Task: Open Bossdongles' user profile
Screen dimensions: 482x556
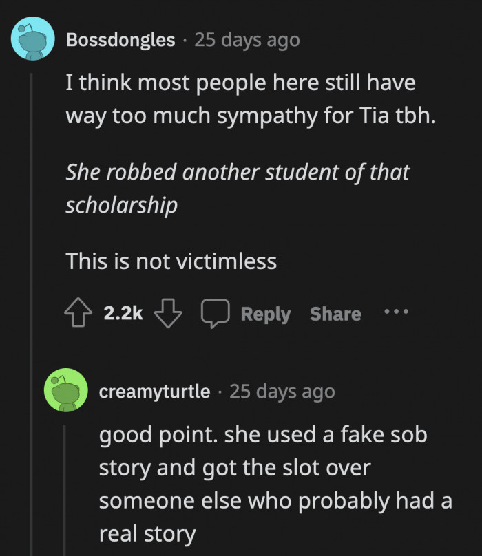Action: click(x=120, y=39)
